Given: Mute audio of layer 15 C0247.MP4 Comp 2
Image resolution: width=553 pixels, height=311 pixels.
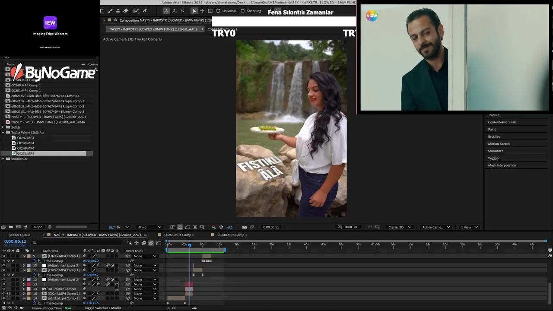Looking at the screenshot, I should pyautogui.click(x=9, y=294).
